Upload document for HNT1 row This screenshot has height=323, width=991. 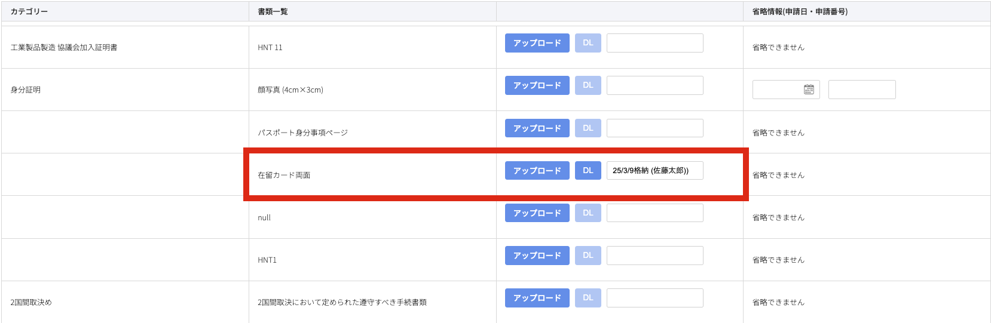(x=537, y=256)
